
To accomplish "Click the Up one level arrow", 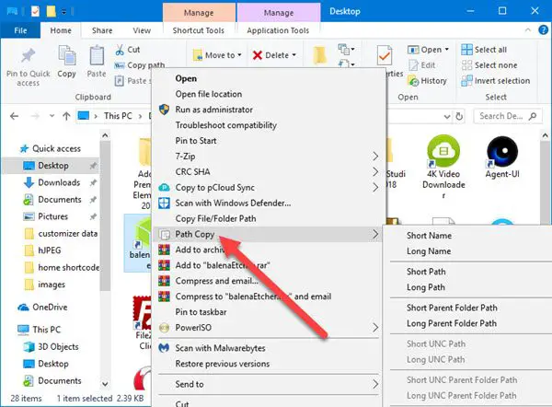I will pos(66,116).
